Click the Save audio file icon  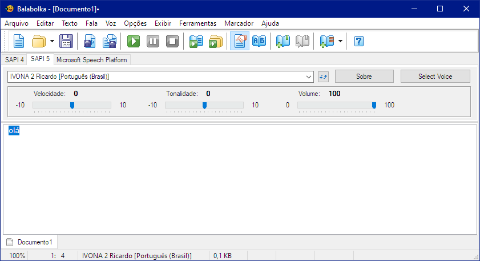click(x=90, y=41)
